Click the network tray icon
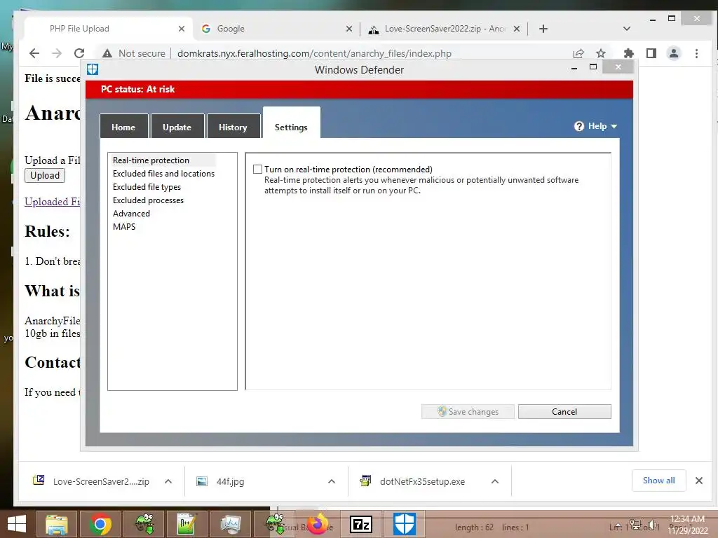The height and width of the screenshot is (538, 718). coord(635,525)
